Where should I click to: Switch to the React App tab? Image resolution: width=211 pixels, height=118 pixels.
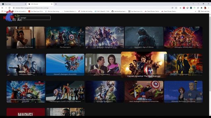click(x=14, y=4)
